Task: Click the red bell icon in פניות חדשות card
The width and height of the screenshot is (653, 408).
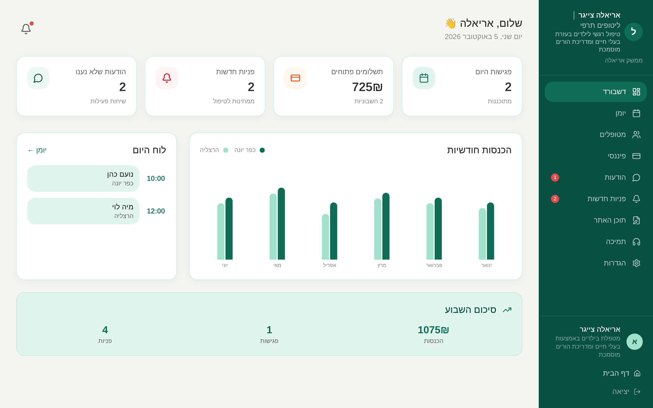Action: tap(167, 78)
